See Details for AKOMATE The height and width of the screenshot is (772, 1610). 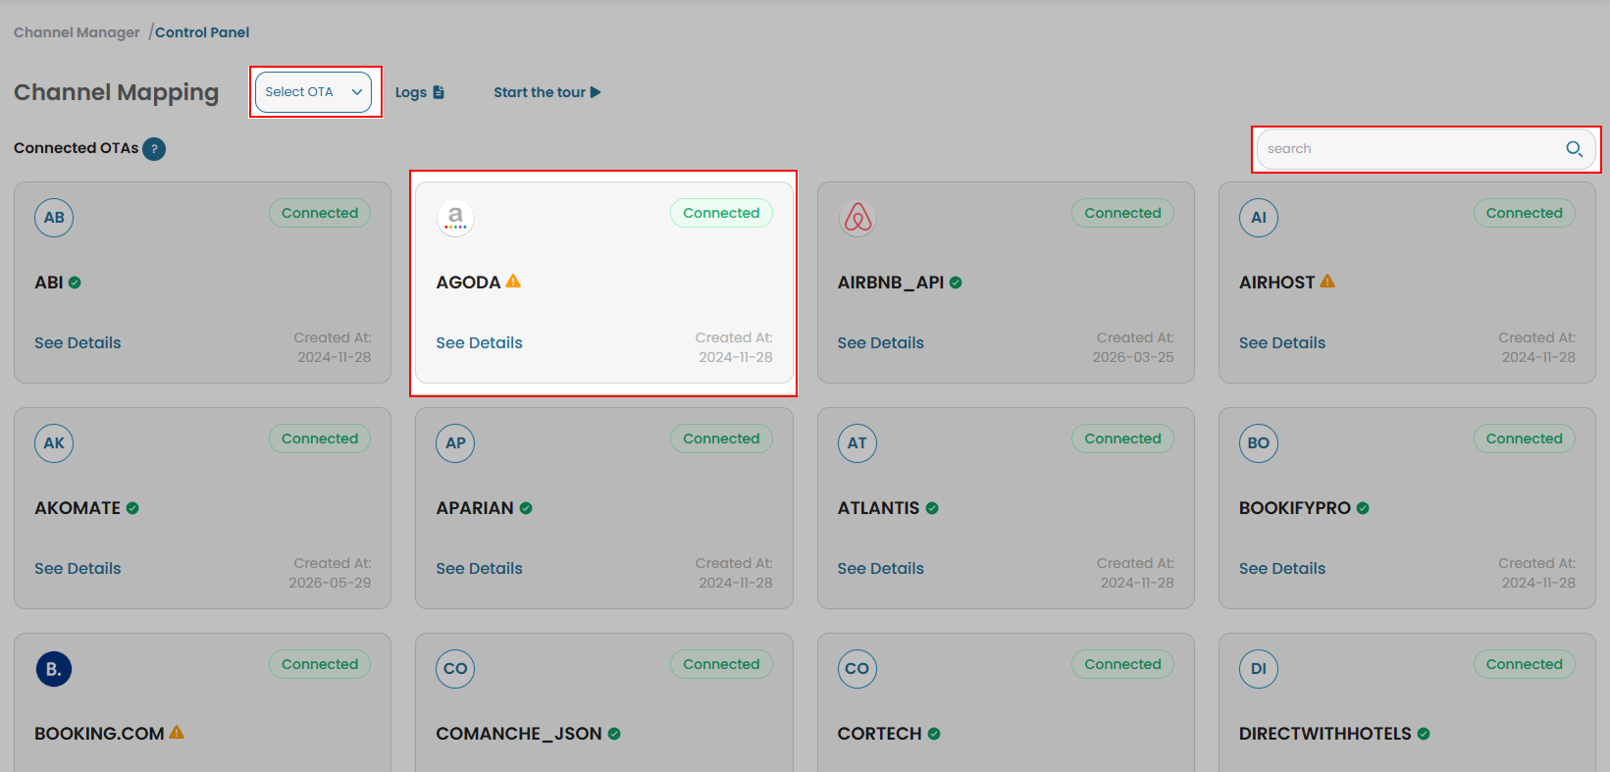[x=78, y=569]
